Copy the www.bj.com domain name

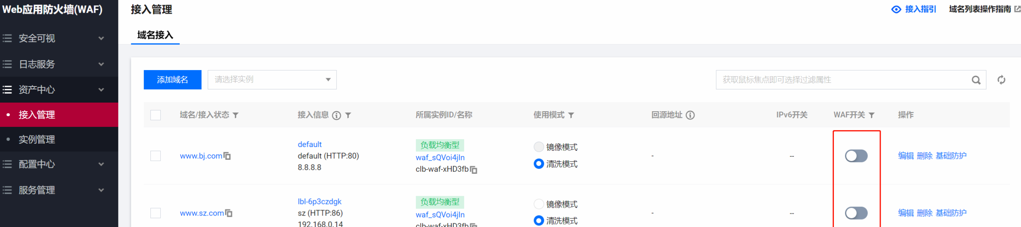[227, 156]
